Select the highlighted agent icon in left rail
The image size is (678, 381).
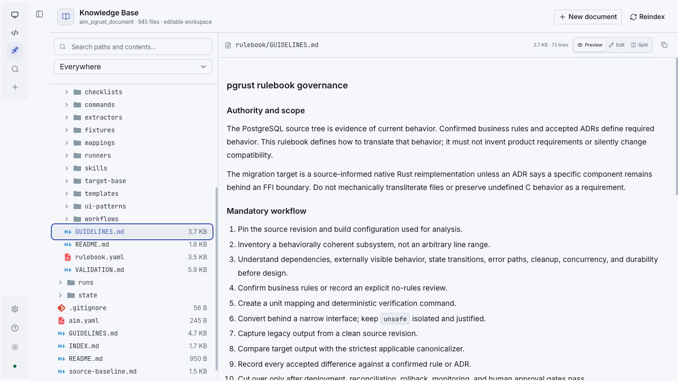point(15,51)
